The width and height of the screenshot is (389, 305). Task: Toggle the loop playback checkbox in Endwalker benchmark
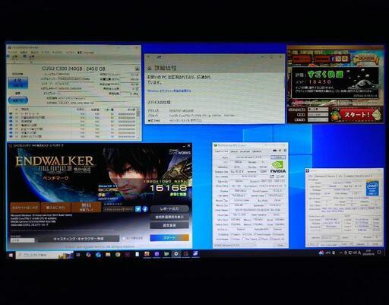pyautogui.click(x=124, y=238)
